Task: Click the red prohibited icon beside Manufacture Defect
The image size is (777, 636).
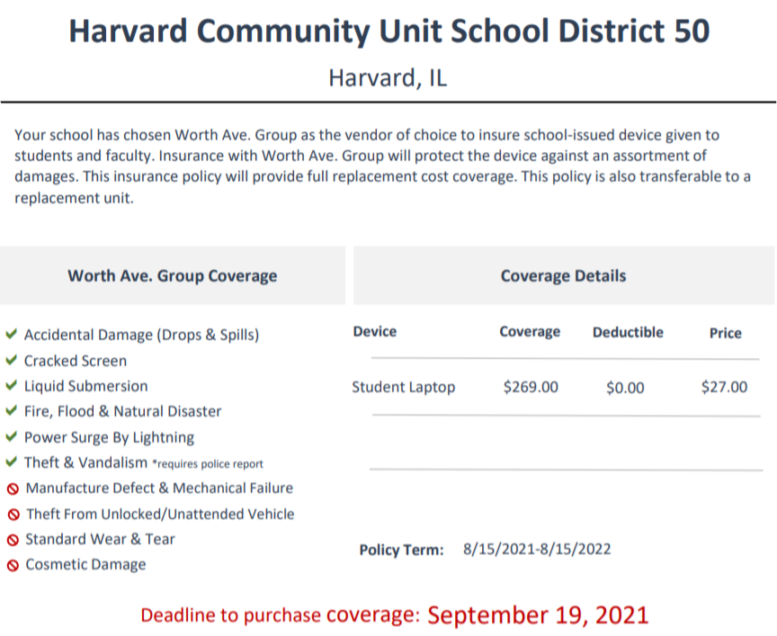Action: pos(13,489)
